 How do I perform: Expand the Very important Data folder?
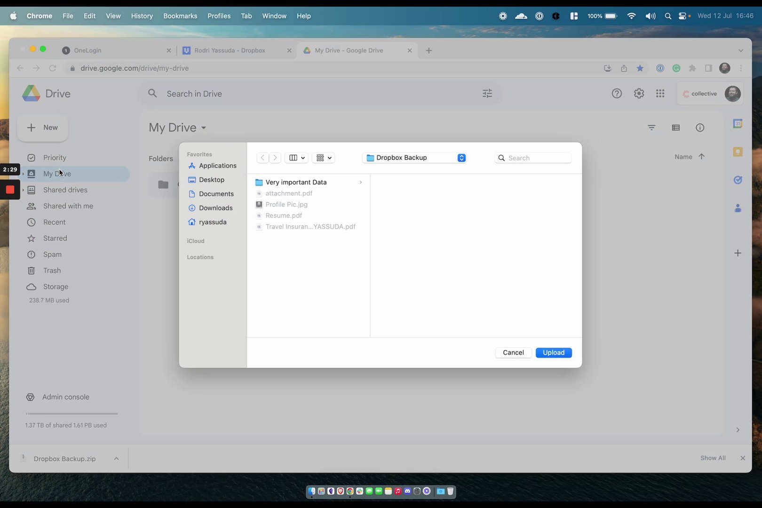tap(360, 182)
